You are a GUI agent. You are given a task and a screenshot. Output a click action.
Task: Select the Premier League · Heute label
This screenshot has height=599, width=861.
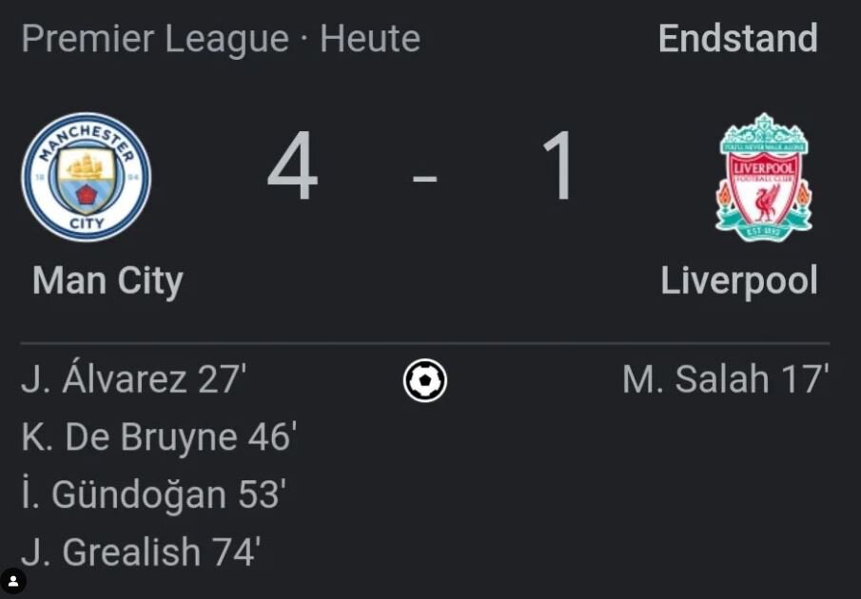[x=221, y=38]
